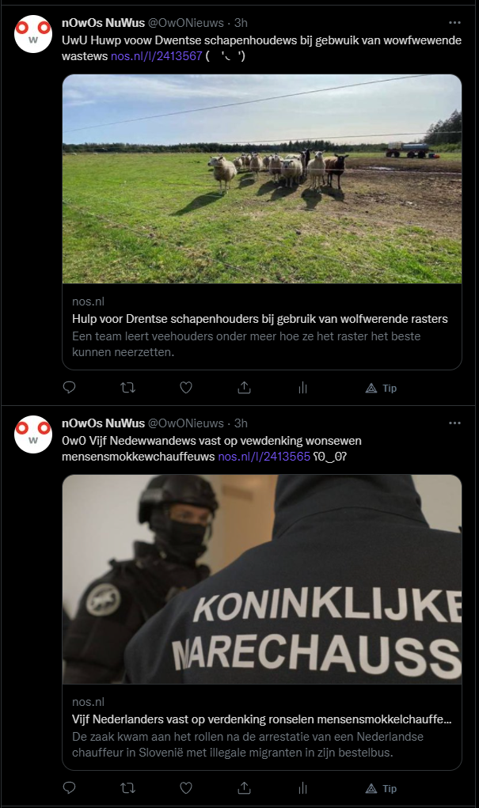Retweet the Vijf Nedewwandews tweet
479x808 pixels.
point(128,788)
